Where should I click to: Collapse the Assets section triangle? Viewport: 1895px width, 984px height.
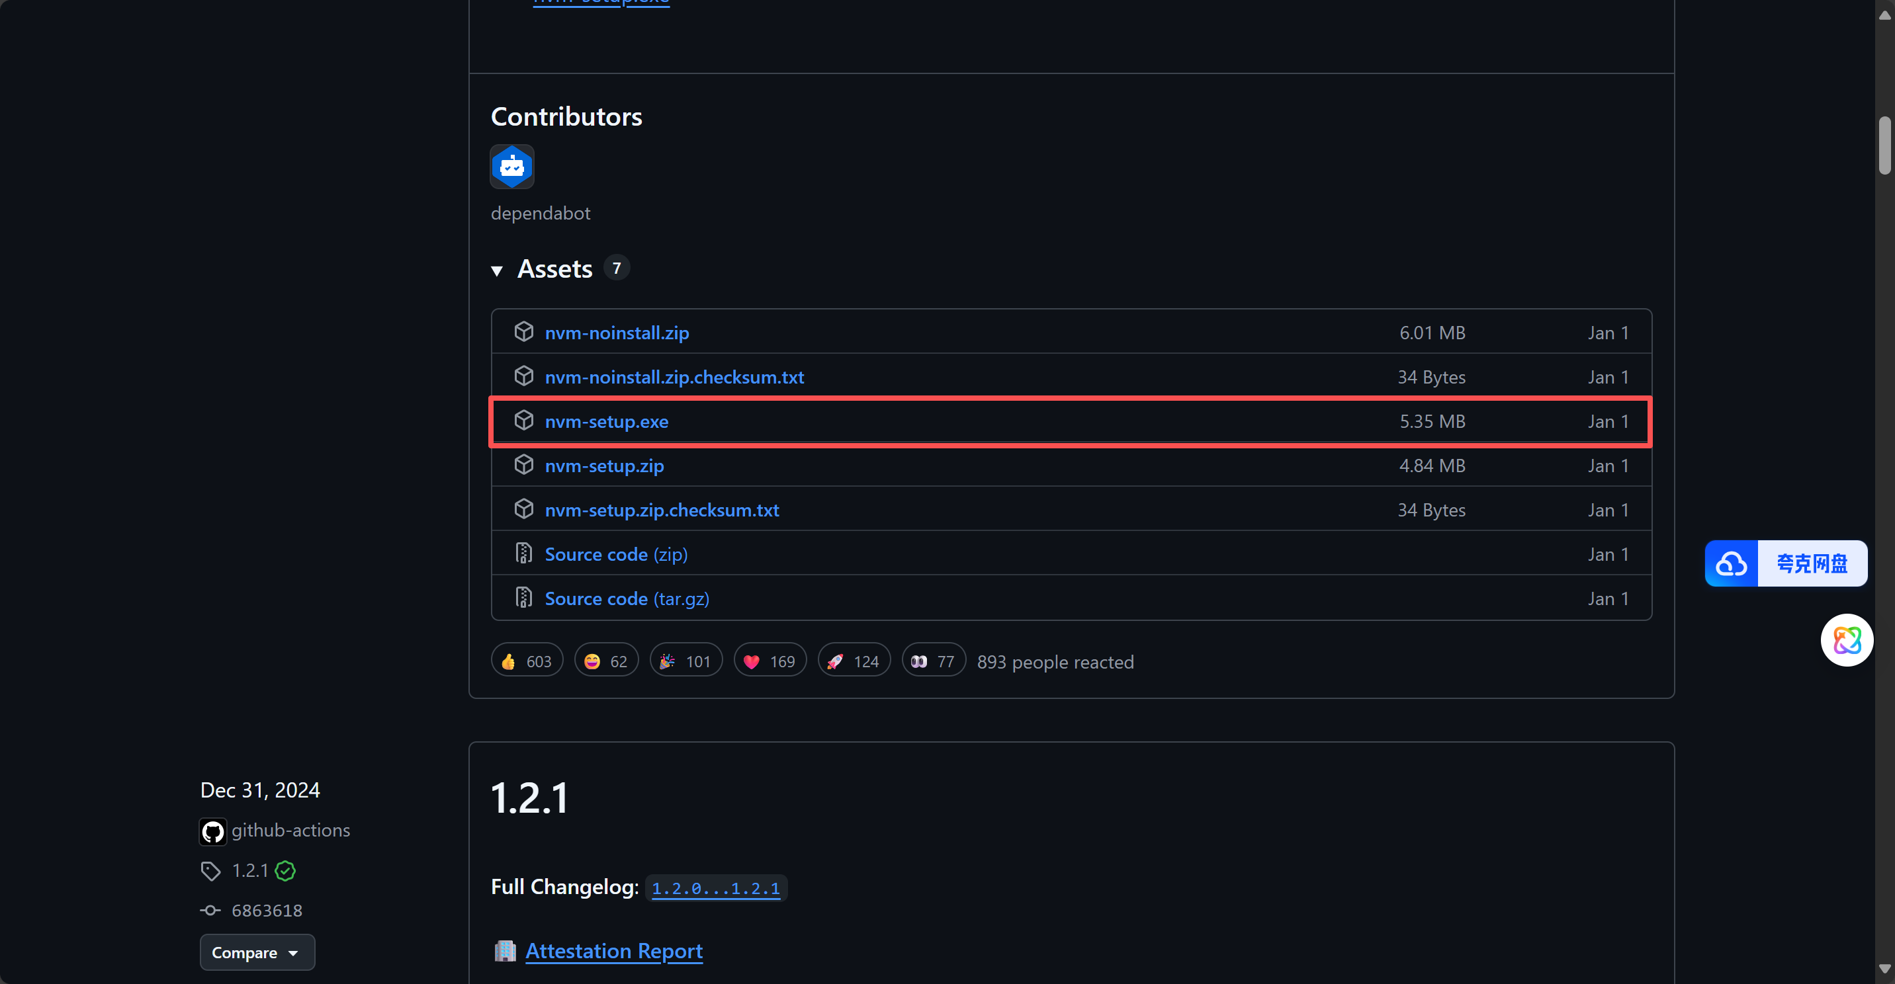click(498, 270)
